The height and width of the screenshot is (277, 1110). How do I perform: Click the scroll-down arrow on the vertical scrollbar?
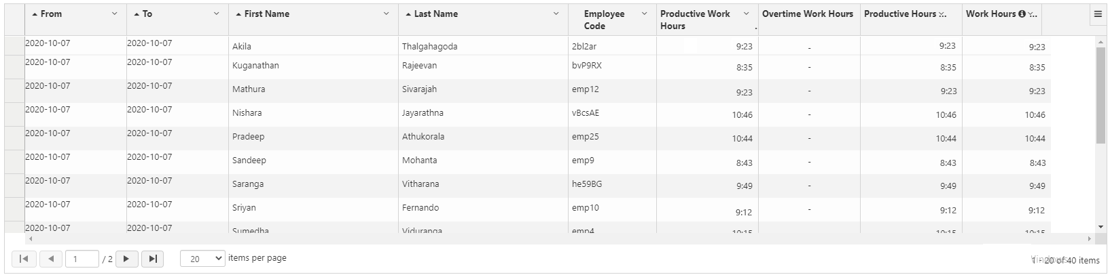point(1101,227)
